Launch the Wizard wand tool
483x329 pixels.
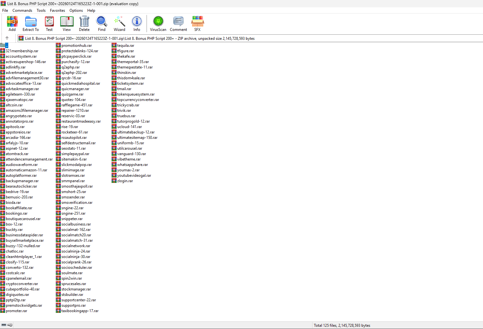119,24
